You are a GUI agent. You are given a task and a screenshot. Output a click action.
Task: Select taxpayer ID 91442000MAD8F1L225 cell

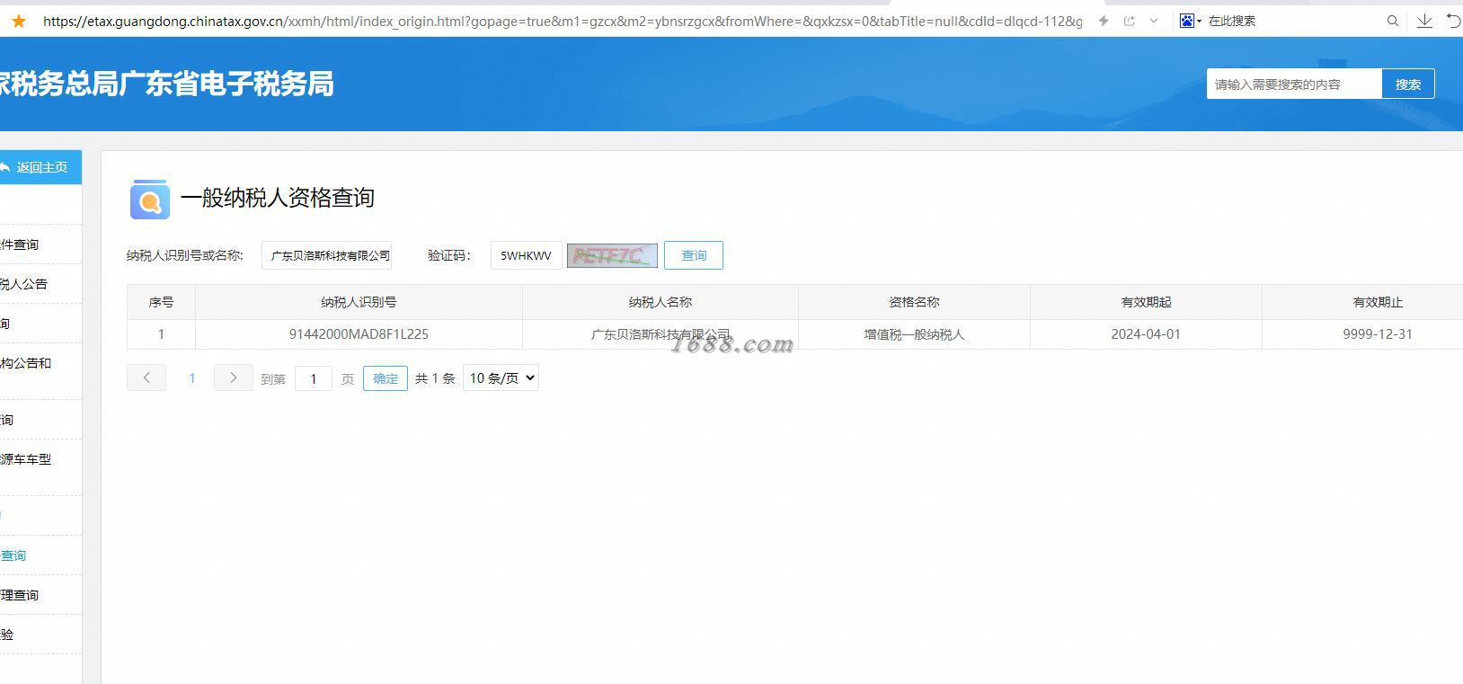[359, 334]
